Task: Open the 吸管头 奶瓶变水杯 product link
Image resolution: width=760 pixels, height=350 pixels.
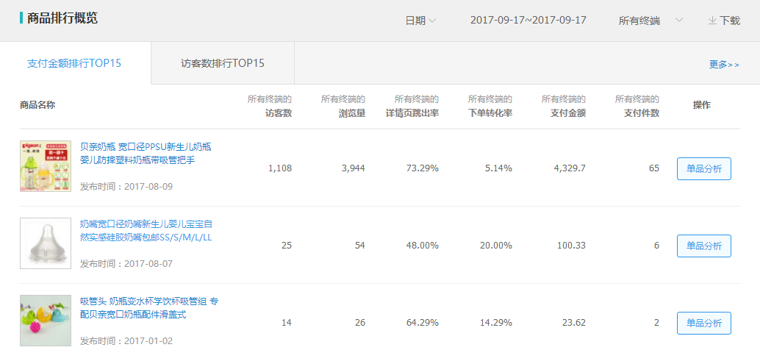Action: [148, 308]
